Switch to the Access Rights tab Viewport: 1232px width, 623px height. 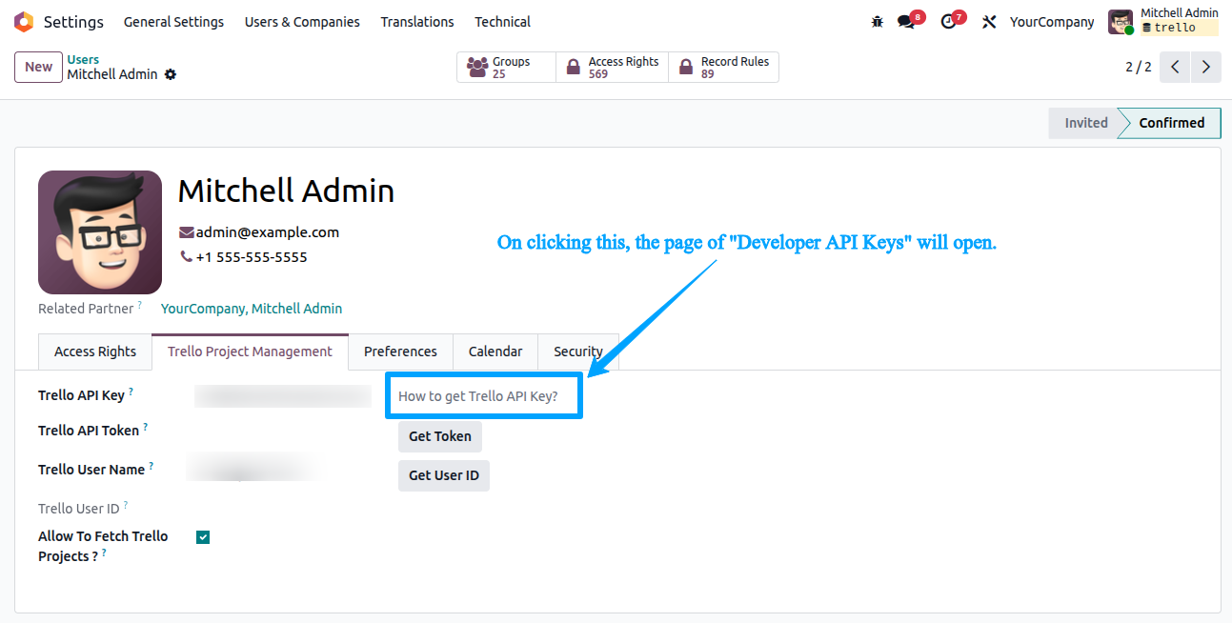click(x=95, y=352)
